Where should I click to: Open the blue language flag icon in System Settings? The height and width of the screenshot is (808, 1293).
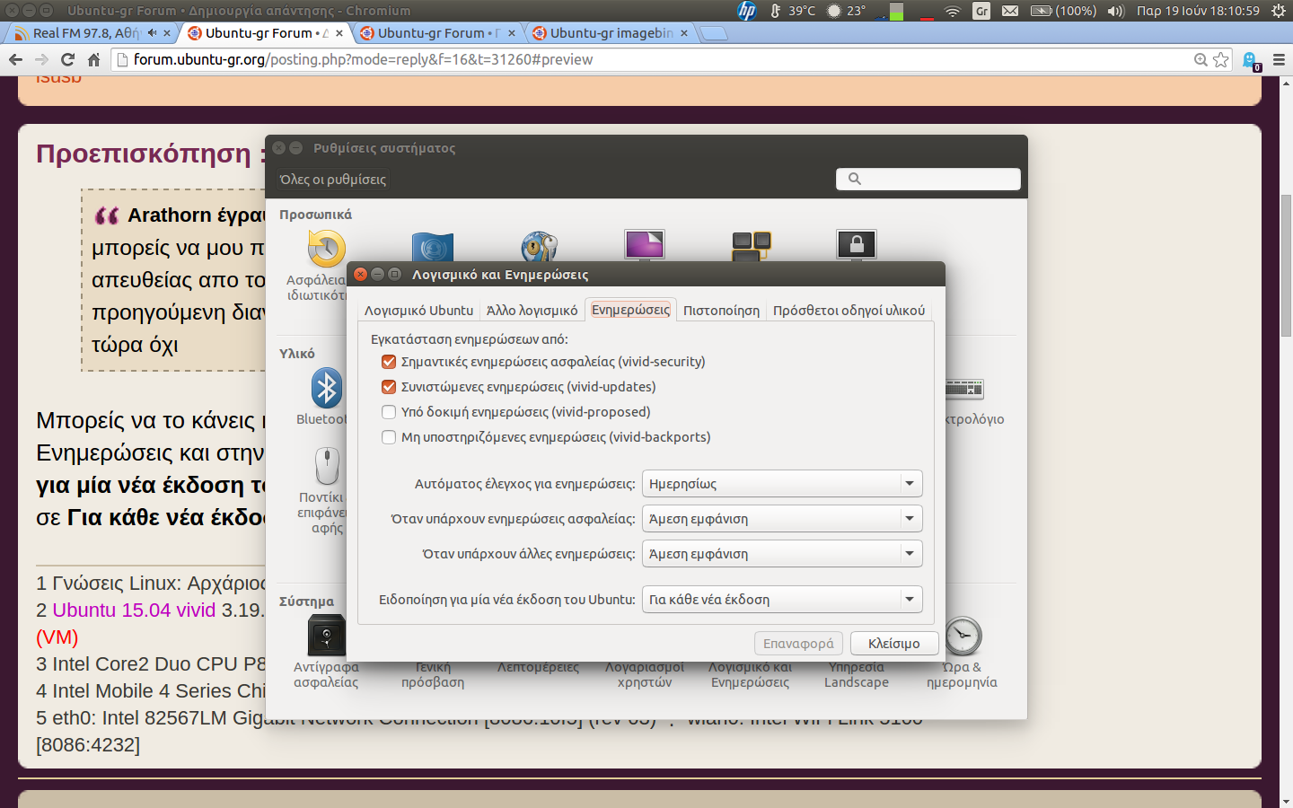coord(432,247)
